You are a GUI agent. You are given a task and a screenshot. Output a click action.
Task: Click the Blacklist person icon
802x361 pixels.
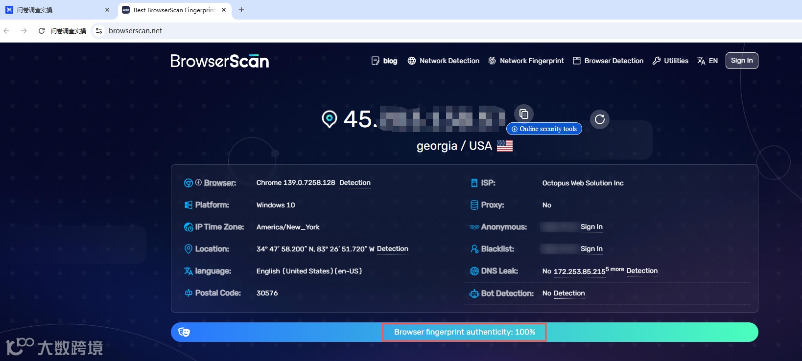pyautogui.click(x=474, y=249)
